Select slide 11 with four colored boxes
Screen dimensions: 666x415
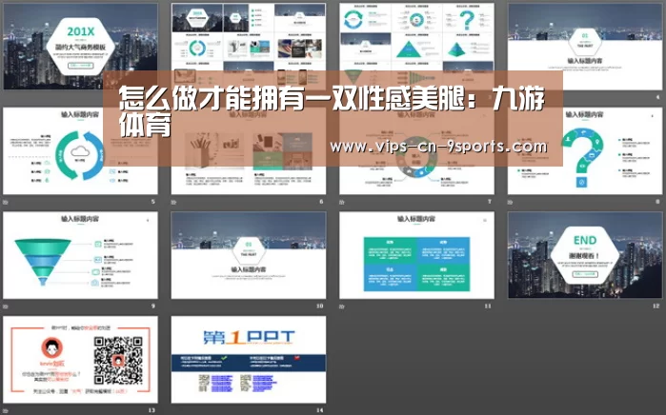[416, 255]
